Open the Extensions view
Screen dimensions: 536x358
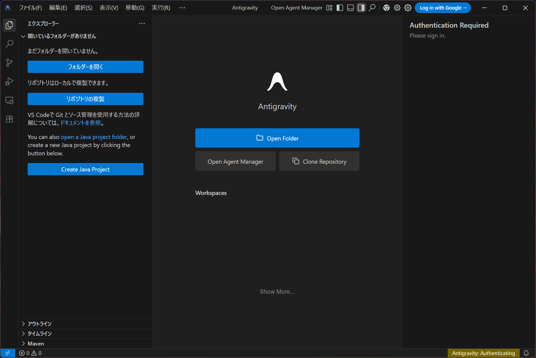[x=10, y=119]
